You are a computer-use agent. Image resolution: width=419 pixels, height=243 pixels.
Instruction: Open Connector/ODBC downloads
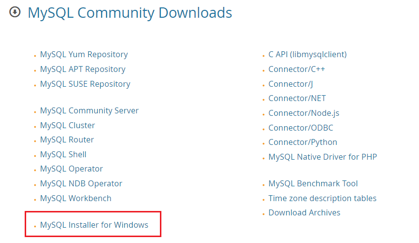(301, 128)
